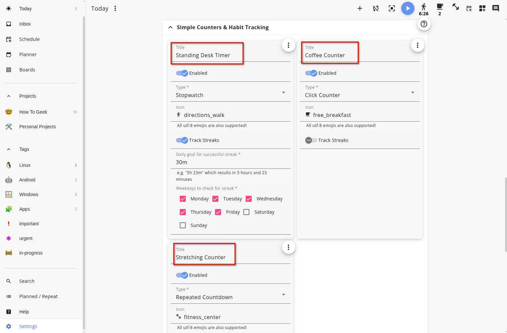Open the Stretching Counter three-dot menu

pos(288,247)
